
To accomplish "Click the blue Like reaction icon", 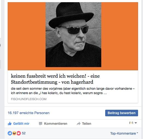I will (10, 133).
